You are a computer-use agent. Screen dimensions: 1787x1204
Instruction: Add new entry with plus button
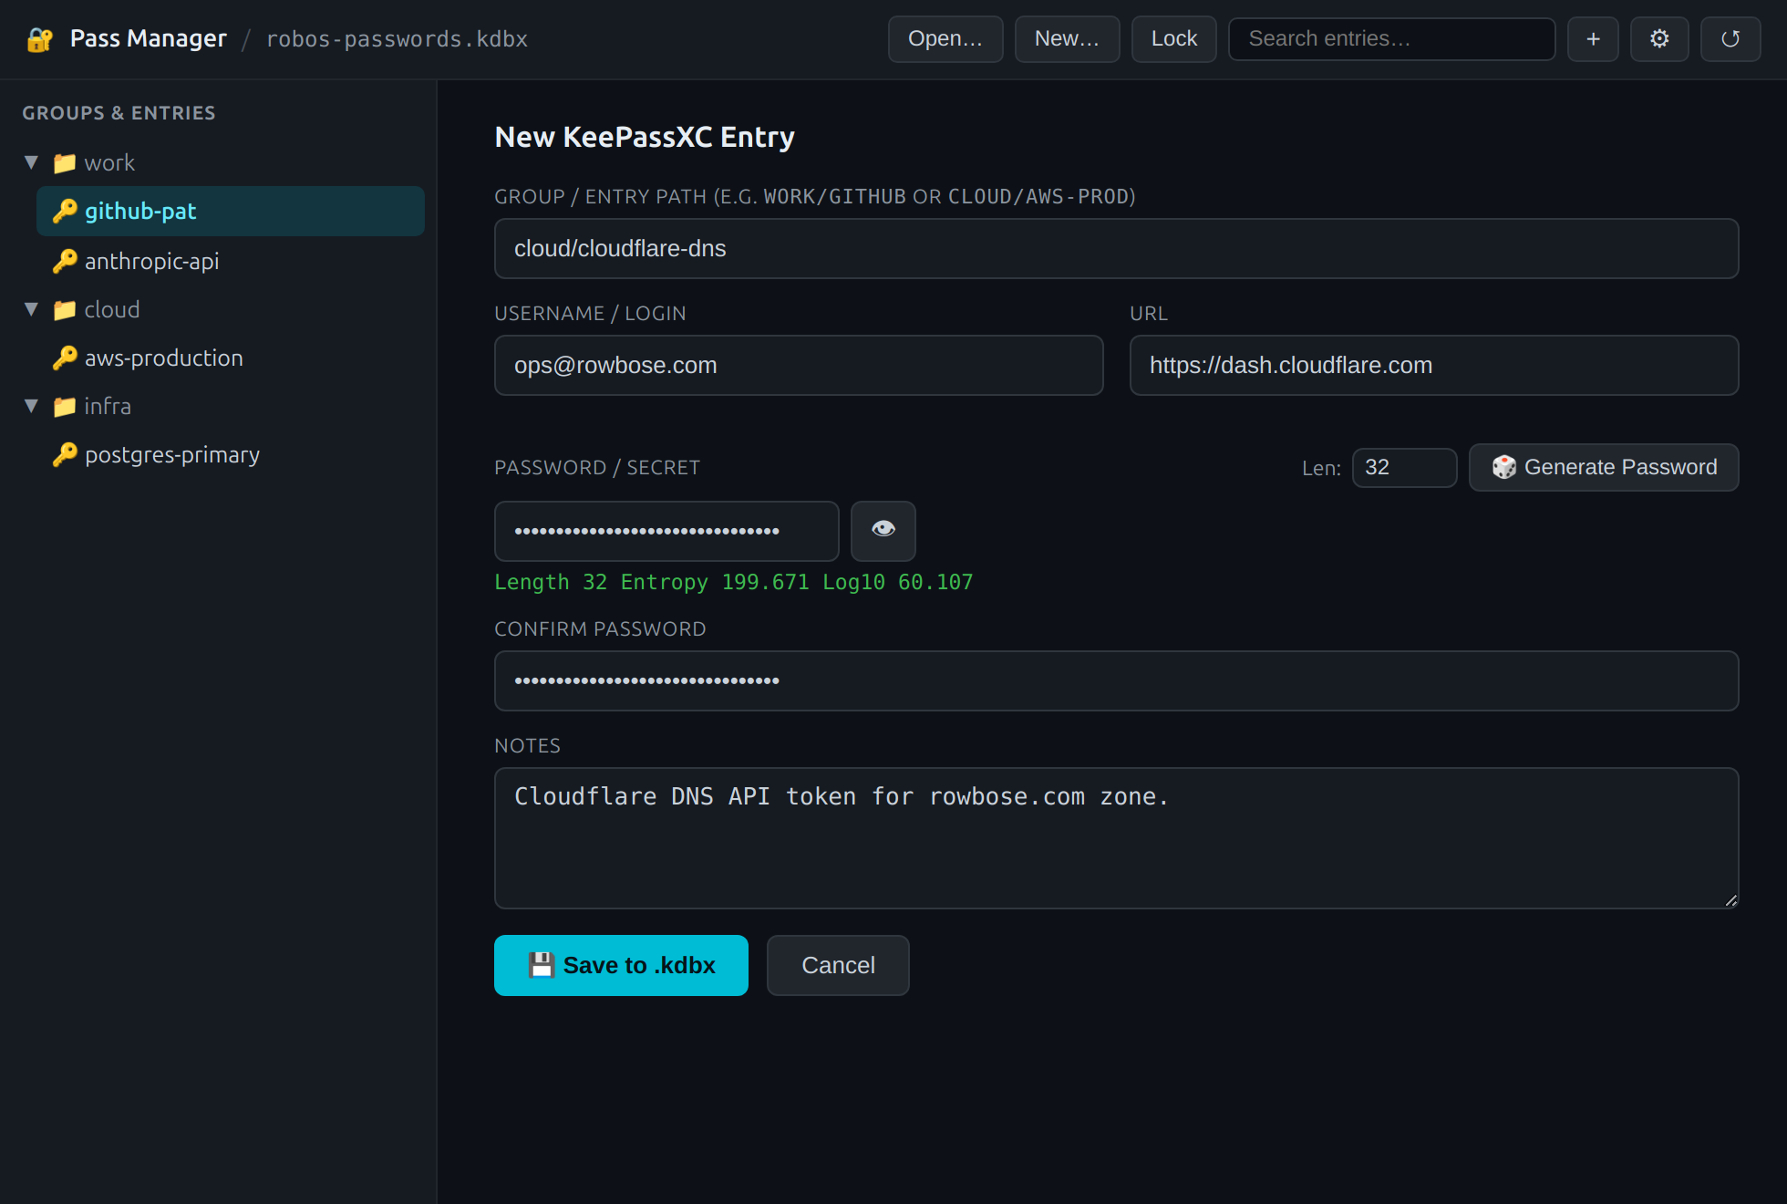point(1593,39)
